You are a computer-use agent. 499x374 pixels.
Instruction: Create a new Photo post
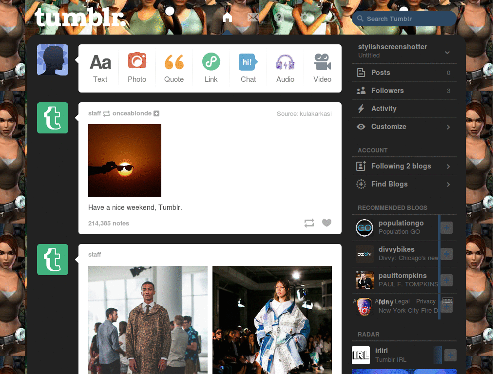click(137, 68)
